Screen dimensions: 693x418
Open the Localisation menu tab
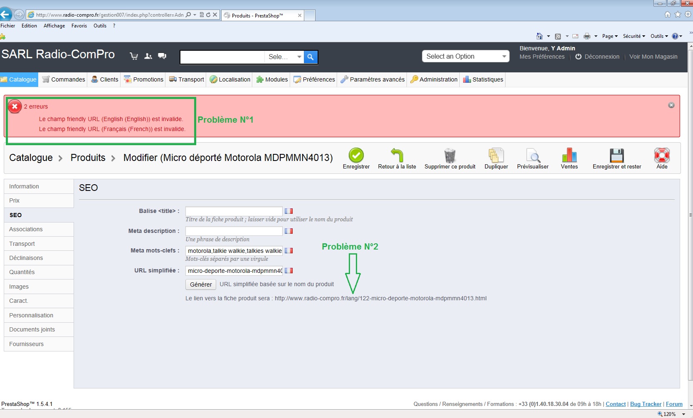pos(230,79)
